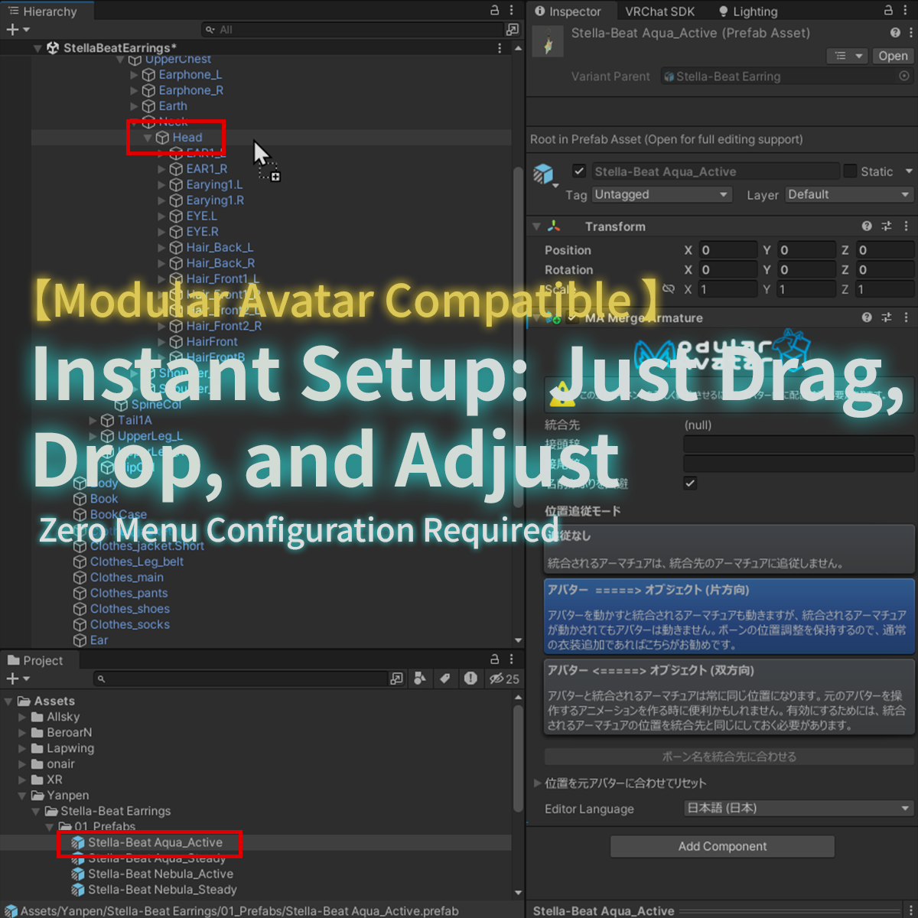The width and height of the screenshot is (918, 918).
Task: Open the Tag dropdown showing Untagged
Action: tap(662, 195)
